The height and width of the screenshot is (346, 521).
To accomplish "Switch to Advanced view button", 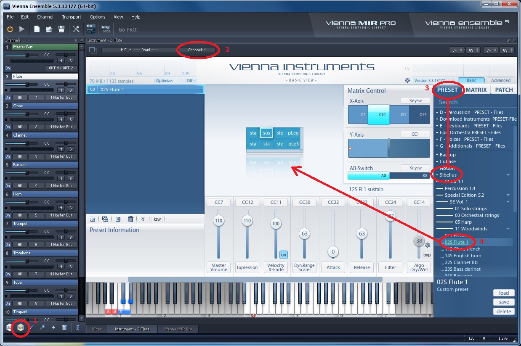I will [500, 80].
